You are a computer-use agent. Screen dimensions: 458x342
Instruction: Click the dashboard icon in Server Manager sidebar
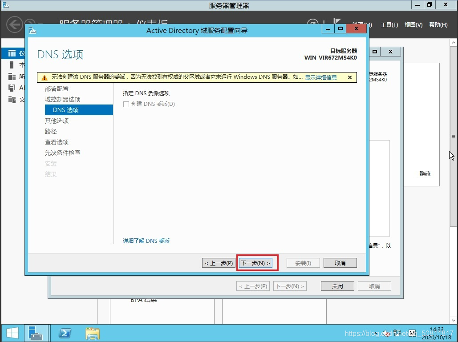tap(12, 53)
